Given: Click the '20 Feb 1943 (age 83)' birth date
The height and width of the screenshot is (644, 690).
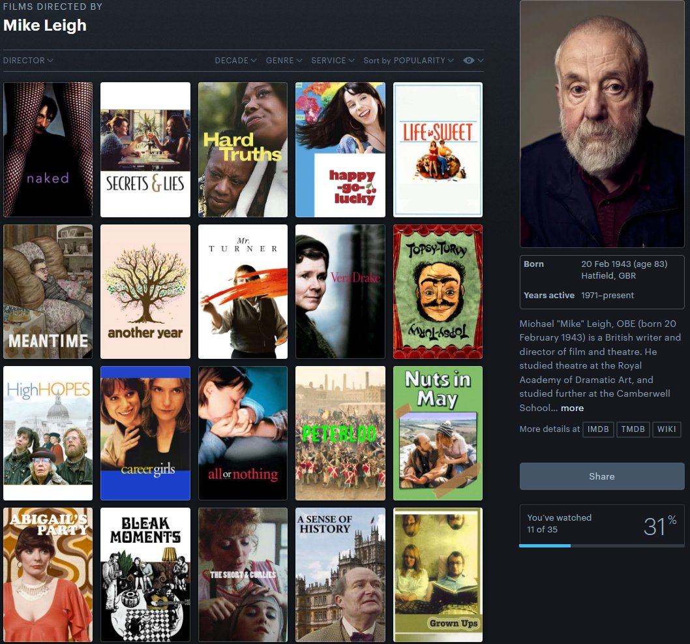Looking at the screenshot, I should tap(624, 264).
